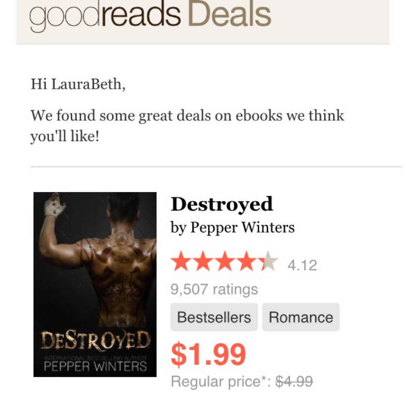Select the Bestsellers genre tag
Image resolution: width=406 pixels, height=406 pixels.
pos(214,317)
